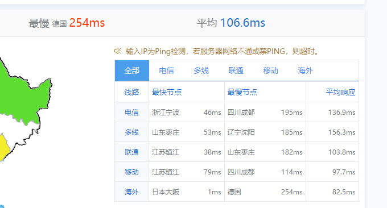Click the 97.7ms average value

344,172
